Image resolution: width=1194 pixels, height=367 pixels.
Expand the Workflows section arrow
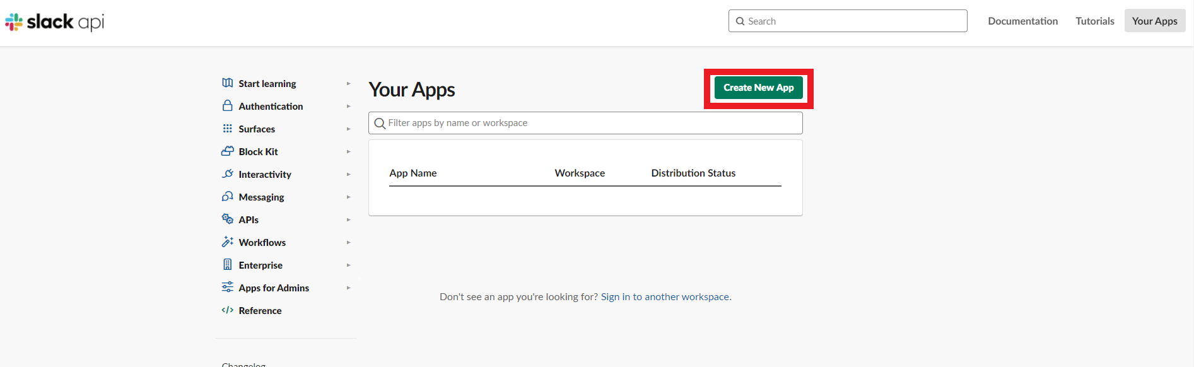(x=348, y=242)
